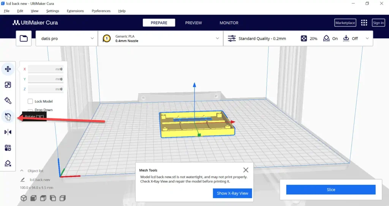This screenshot has width=389, height=206.
Task: Click Show X-Ray View button
Action: coord(232,194)
